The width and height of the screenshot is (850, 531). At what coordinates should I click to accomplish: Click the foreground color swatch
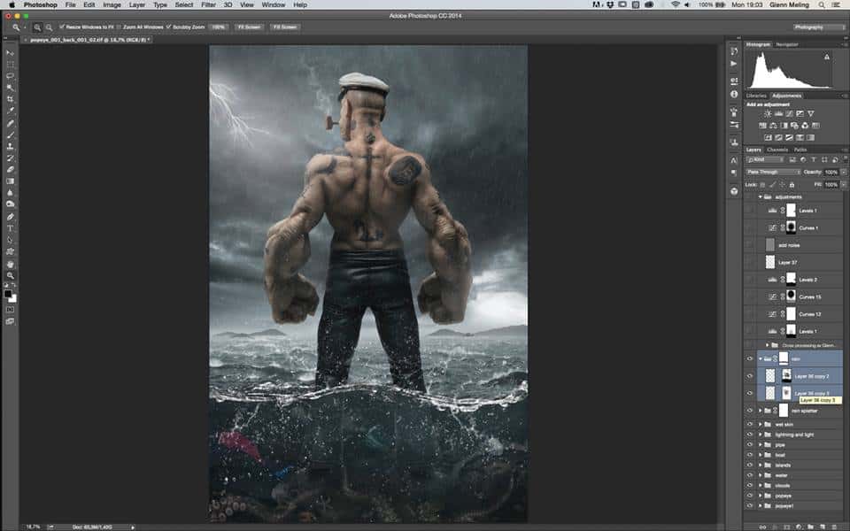[9, 294]
